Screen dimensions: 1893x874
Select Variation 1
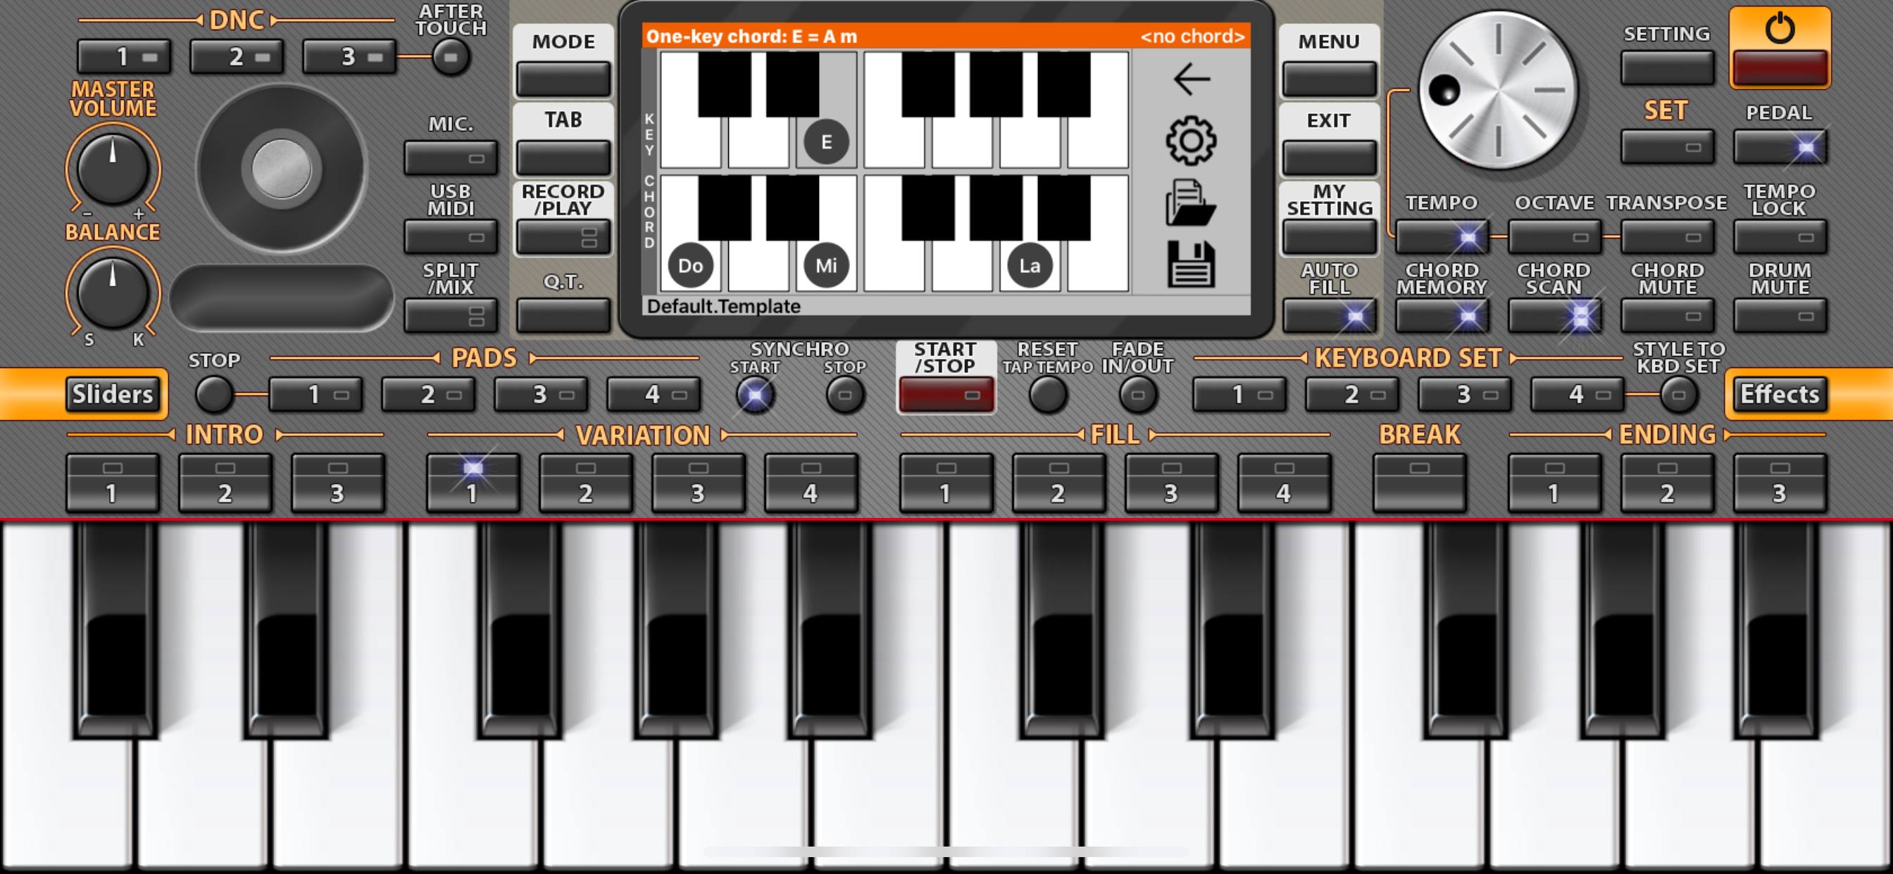[473, 483]
